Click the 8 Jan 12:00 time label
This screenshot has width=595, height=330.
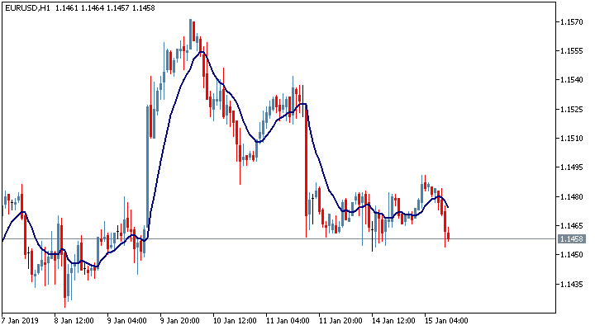pyautogui.click(x=74, y=321)
